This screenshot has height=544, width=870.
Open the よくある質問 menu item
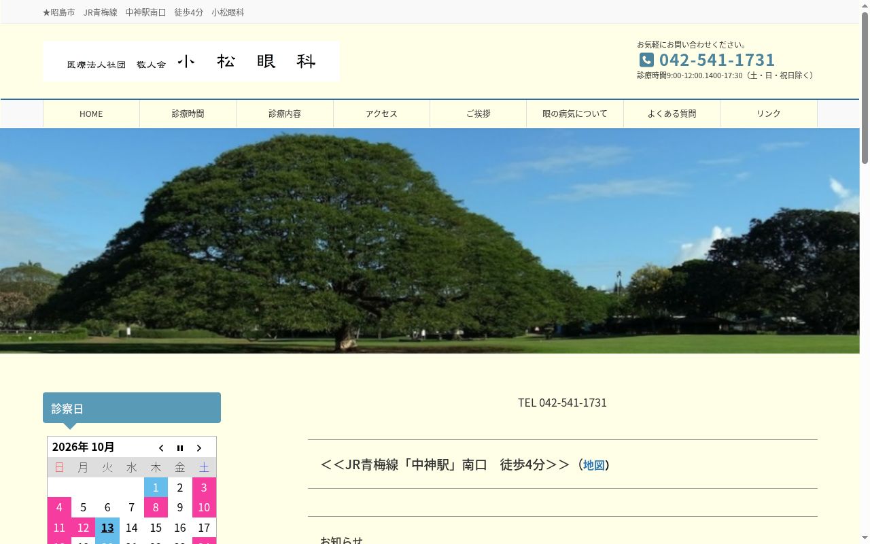(x=672, y=114)
